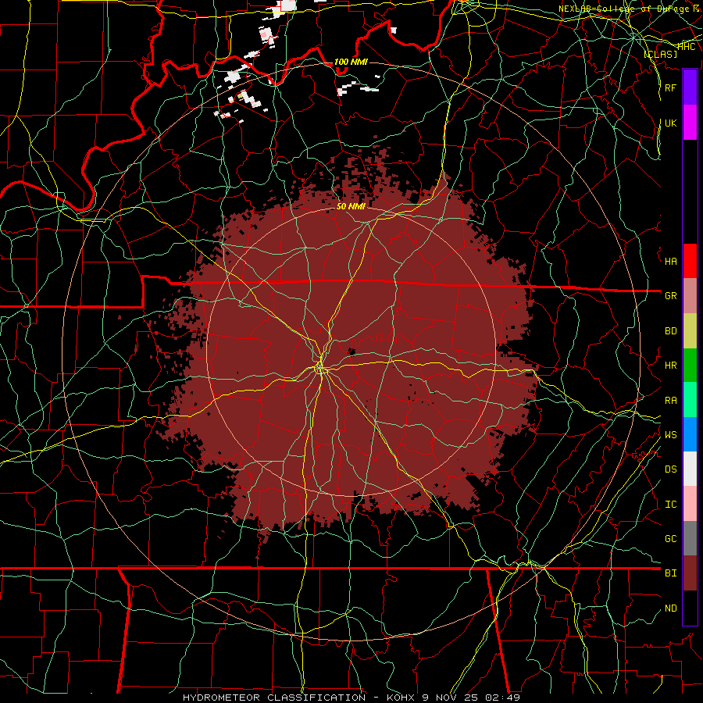The height and width of the screenshot is (703, 703).
Task: Click the HR legend label
Action: (x=671, y=366)
